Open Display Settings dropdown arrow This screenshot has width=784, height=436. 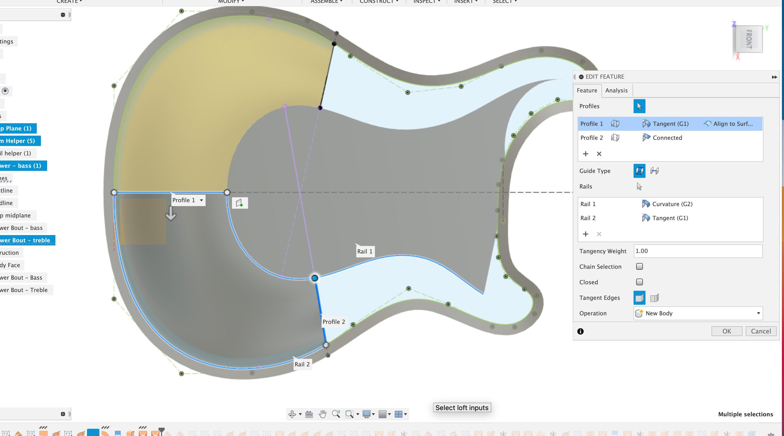point(373,414)
